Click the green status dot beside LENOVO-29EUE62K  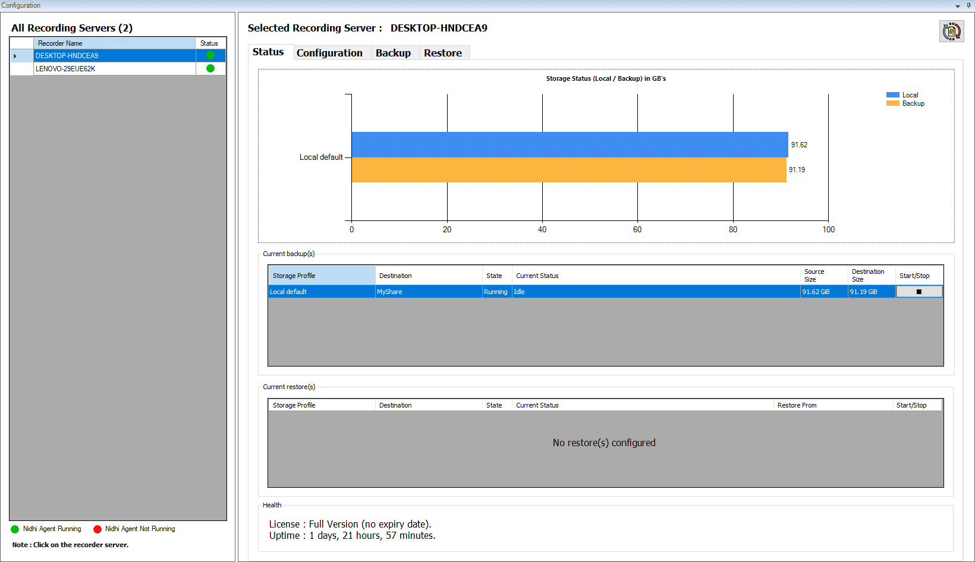[x=210, y=68]
